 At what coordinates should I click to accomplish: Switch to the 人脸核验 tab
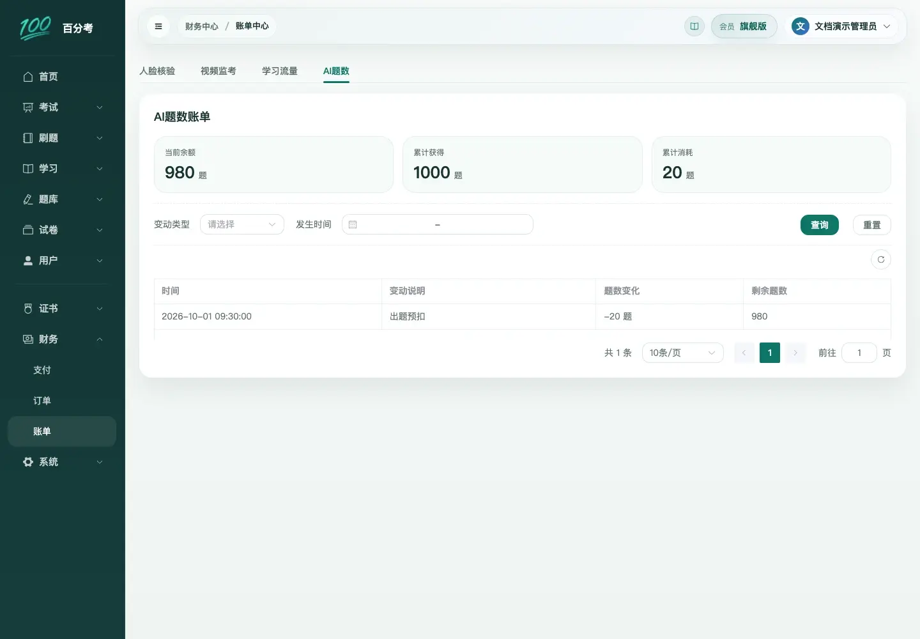(x=157, y=71)
